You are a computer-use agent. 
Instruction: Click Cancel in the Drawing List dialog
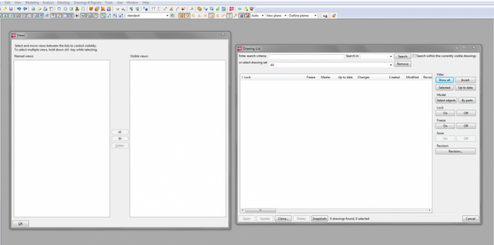pos(471,219)
